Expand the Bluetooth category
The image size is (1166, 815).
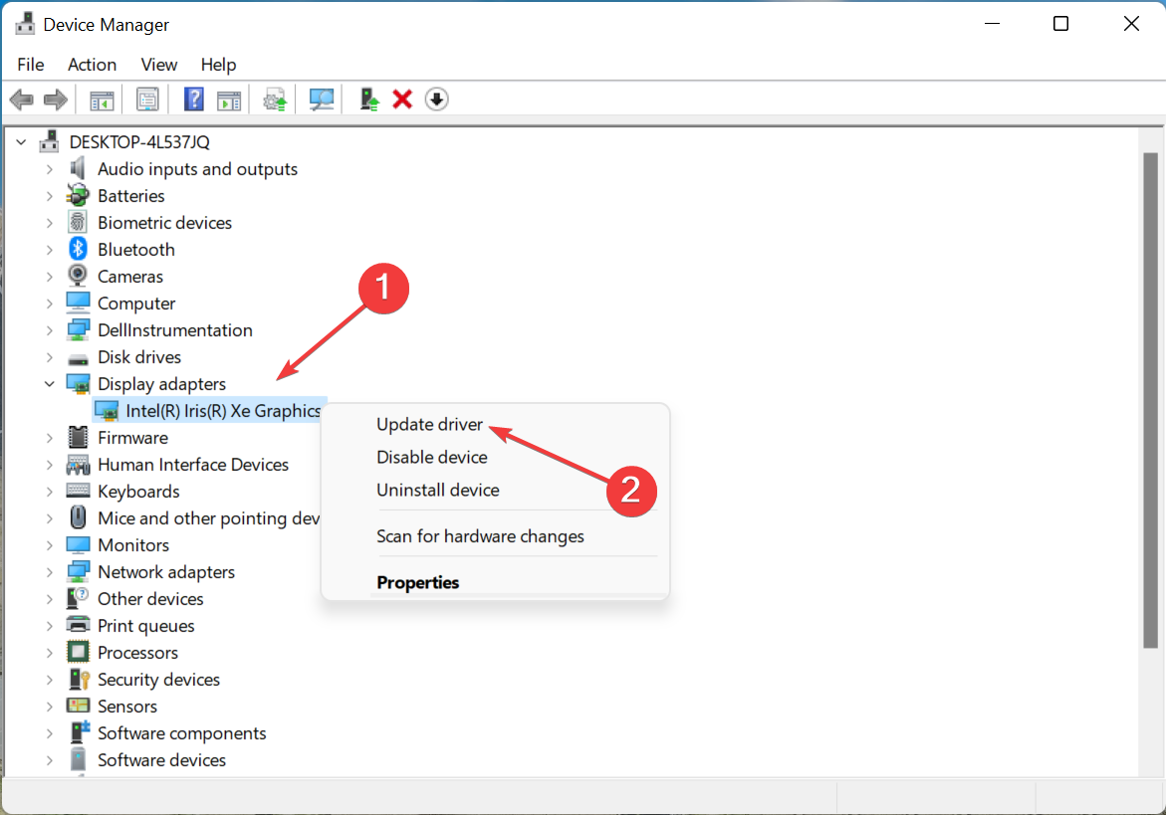pos(50,250)
